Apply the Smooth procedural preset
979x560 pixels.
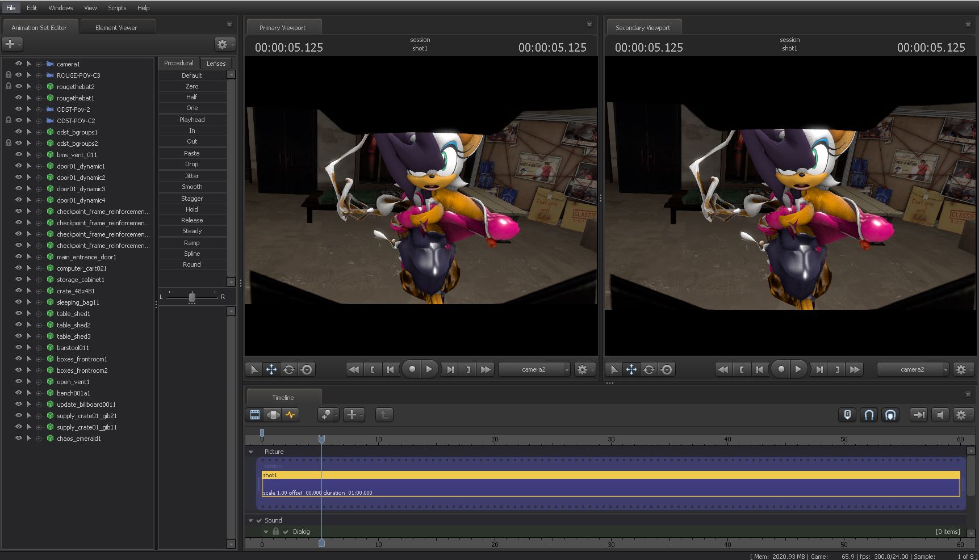(x=192, y=187)
